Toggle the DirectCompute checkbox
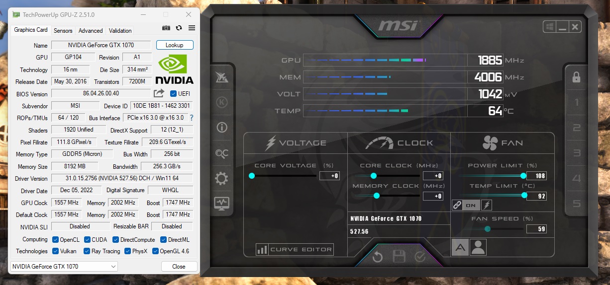The width and height of the screenshot is (610, 285). pos(116,240)
